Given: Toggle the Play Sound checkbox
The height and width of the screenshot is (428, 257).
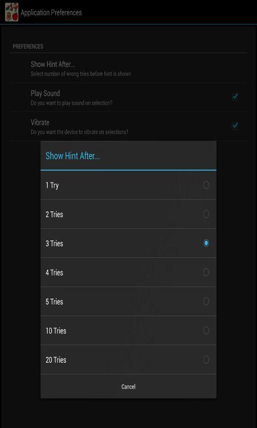Looking at the screenshot, I should click(235, 97).
